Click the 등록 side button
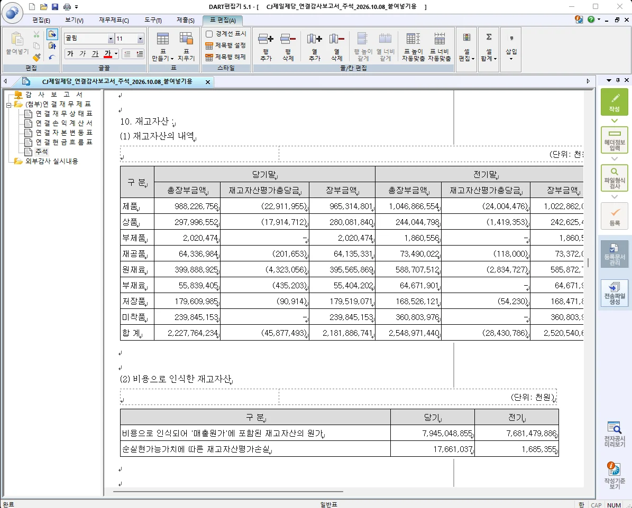This screenshot has width=632, height=508. [614, 216]
